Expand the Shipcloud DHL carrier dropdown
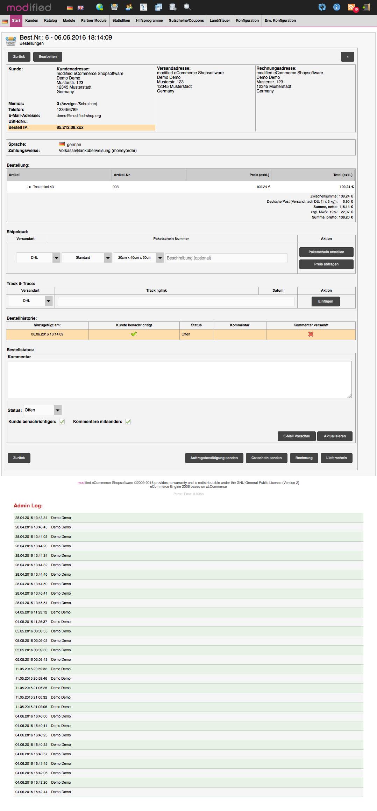 pyautogui.click(x=38, y=258)
